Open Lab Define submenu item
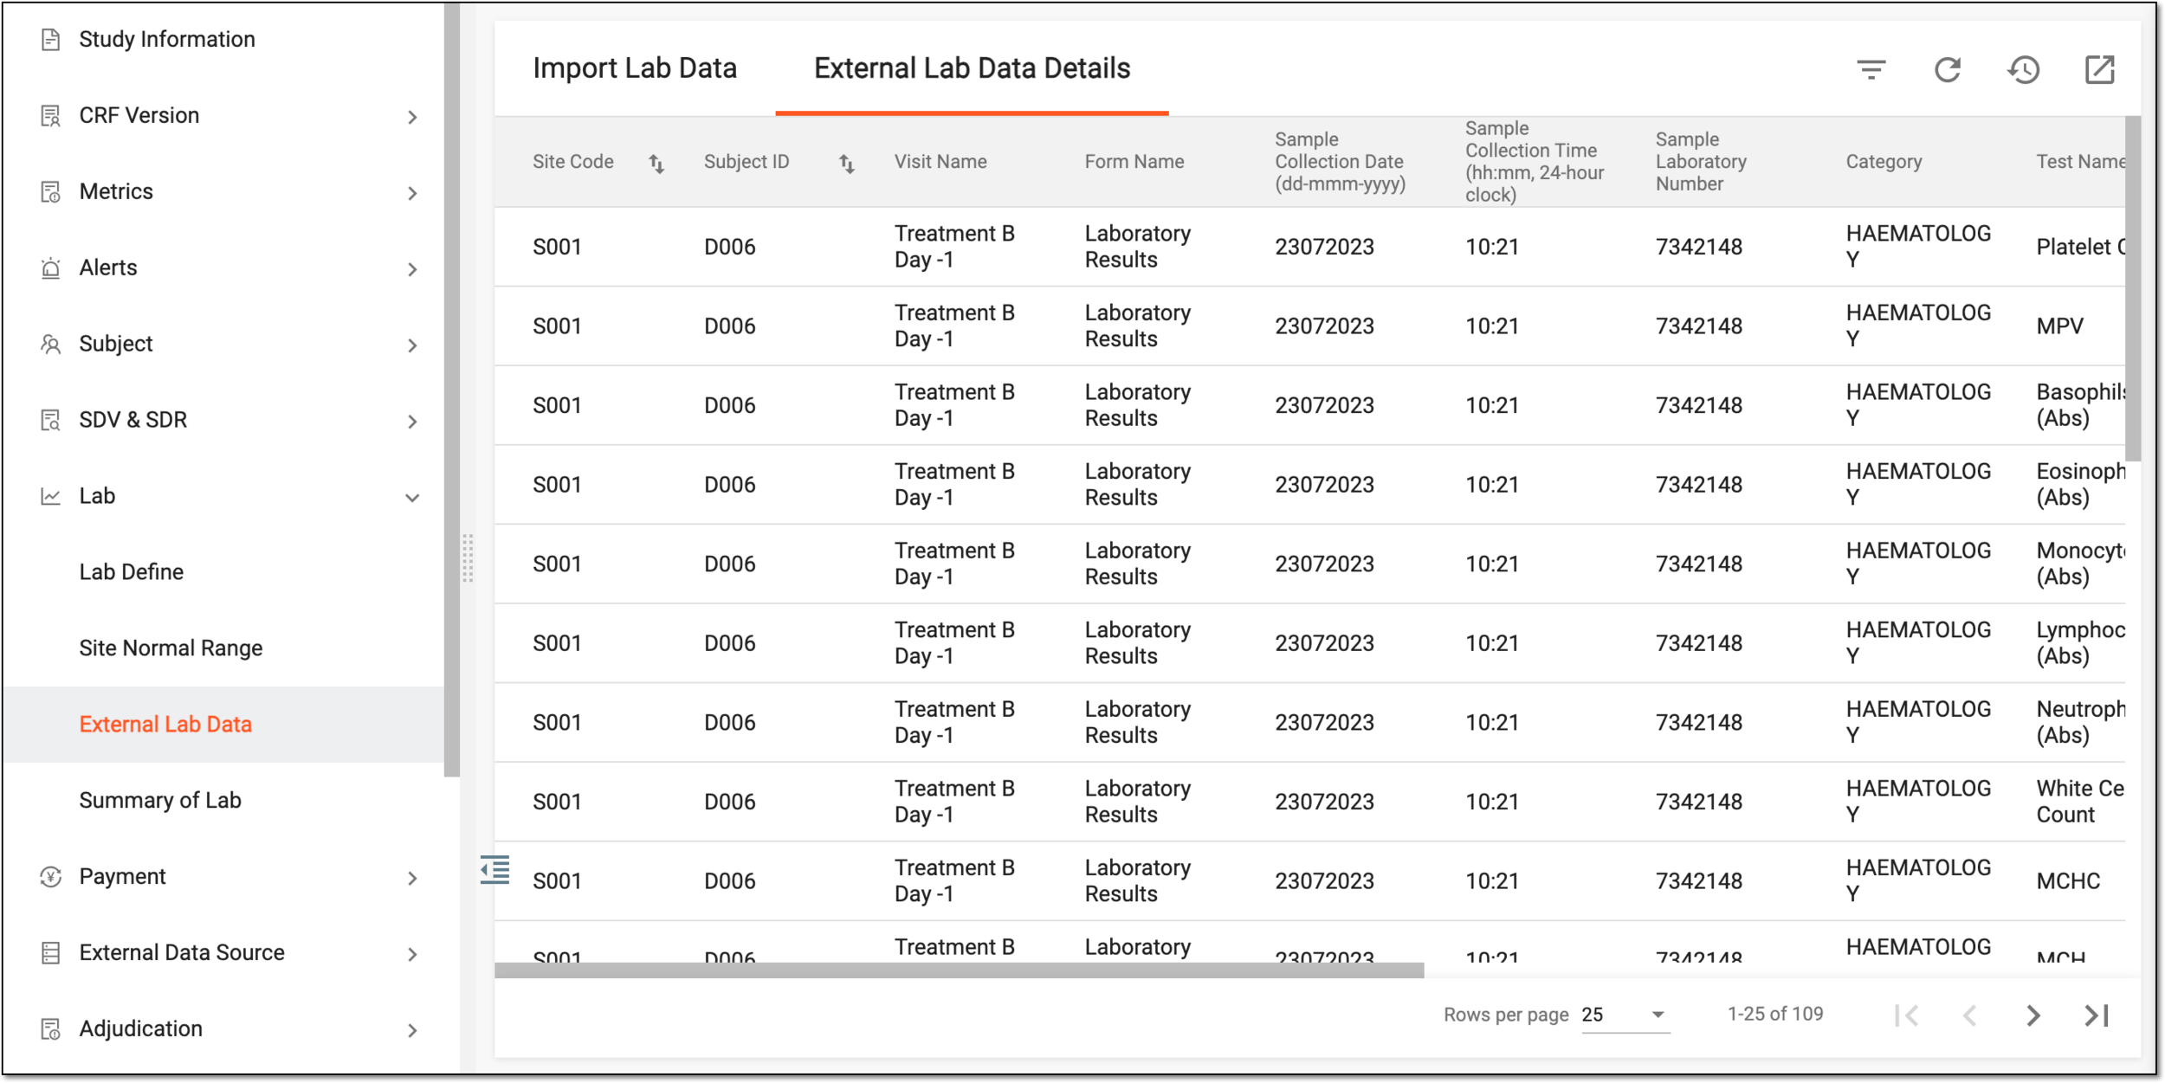This screenshot has width=2165, height=1083. (131, 572)
